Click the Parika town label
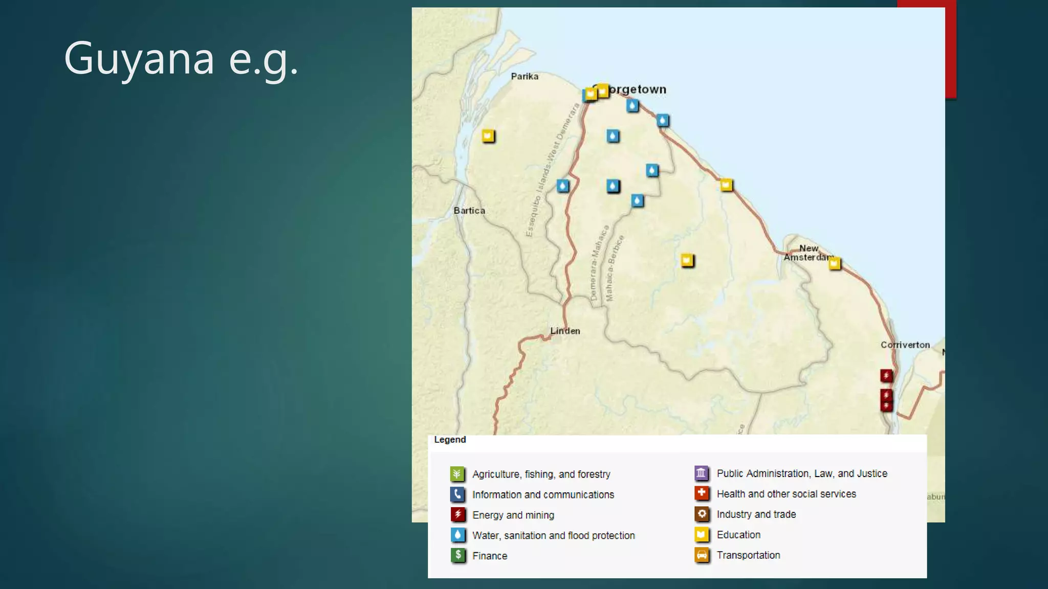Screen dimensions: 1048x589 [x=525, y=77]
